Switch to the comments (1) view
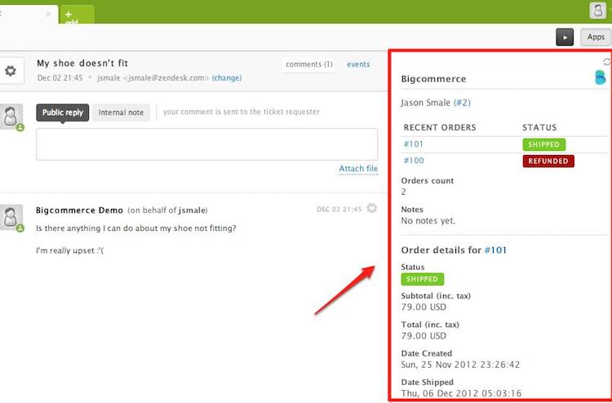612x403 pixels. pyautogui.click(x=309, y=64)
